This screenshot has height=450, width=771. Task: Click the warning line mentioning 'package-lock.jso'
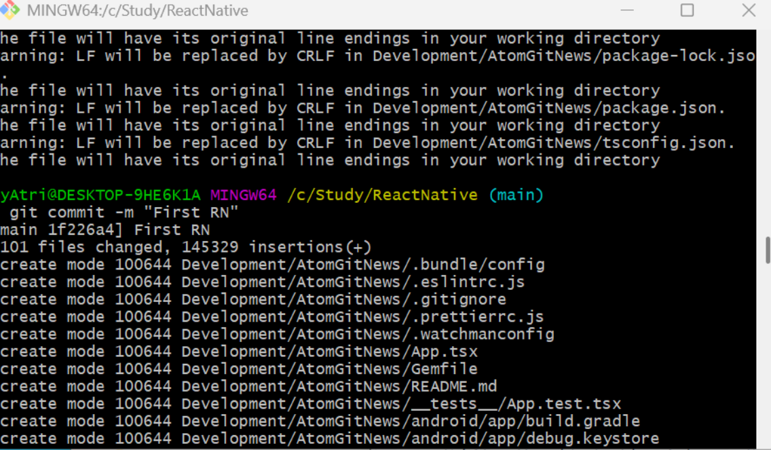click(x=377, y=56)
